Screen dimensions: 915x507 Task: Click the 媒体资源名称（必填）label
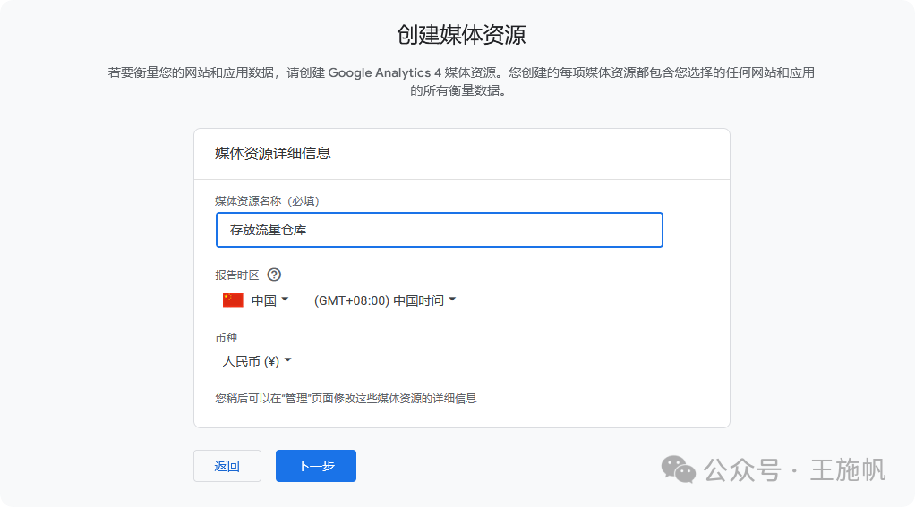268,201
